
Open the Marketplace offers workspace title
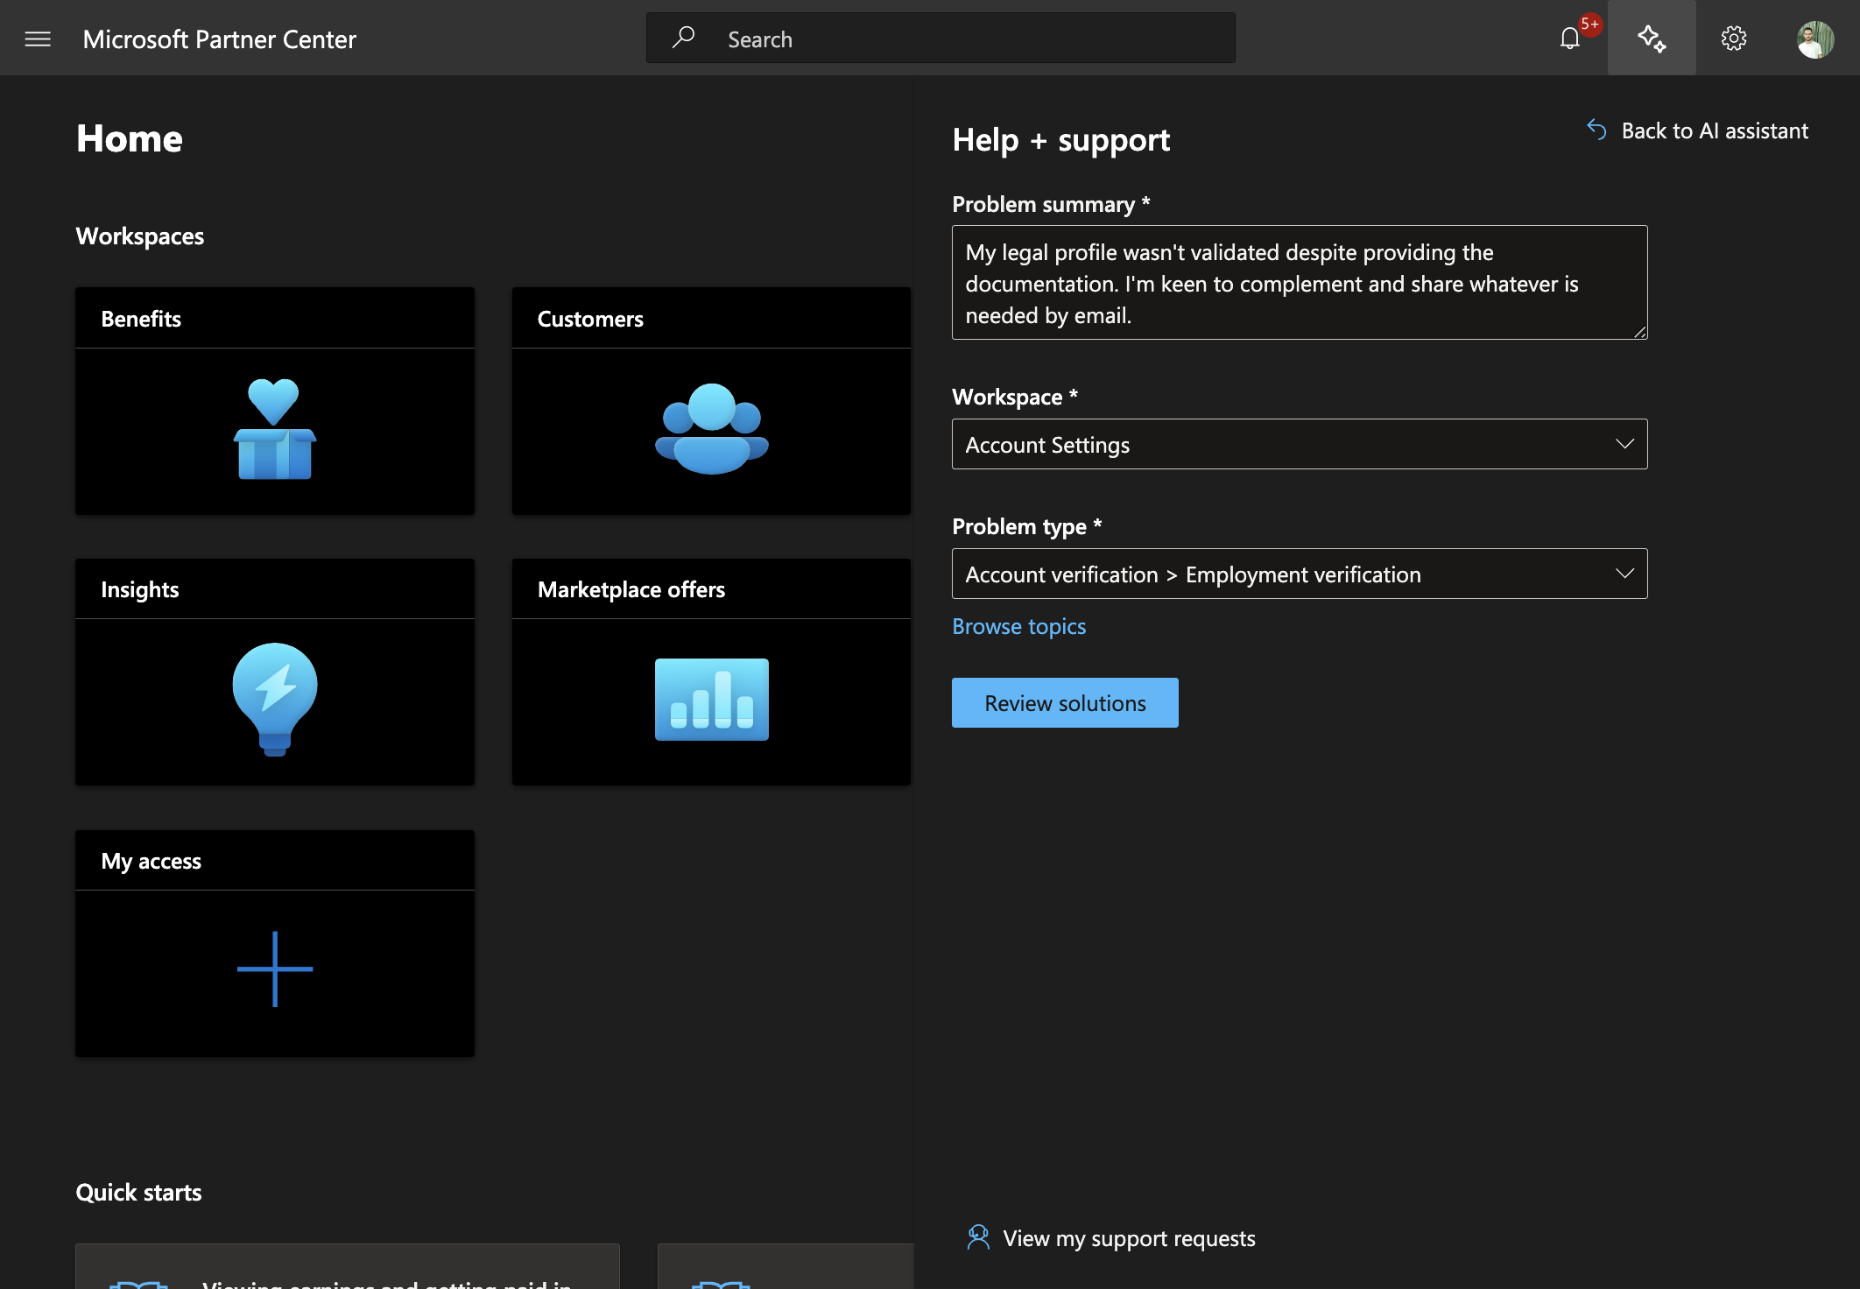point(631,589)
